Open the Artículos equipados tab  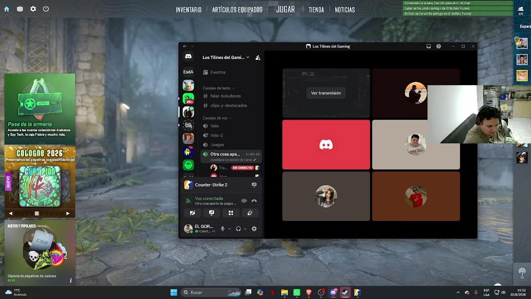coord(237,10)
